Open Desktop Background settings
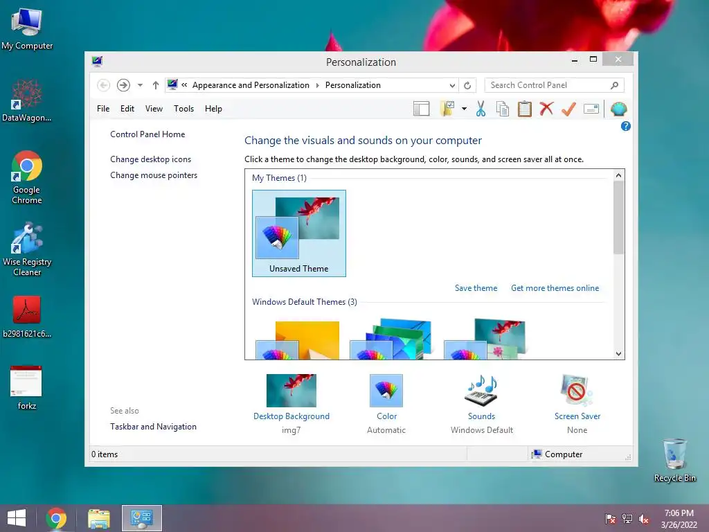This screenshot has height=532, width=709. point(291,391)
